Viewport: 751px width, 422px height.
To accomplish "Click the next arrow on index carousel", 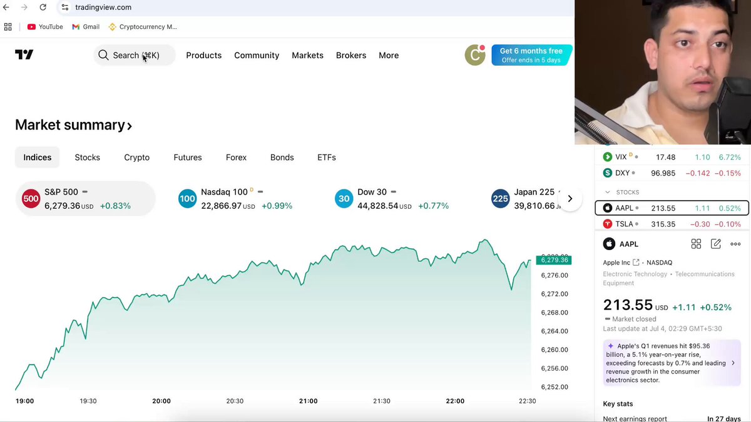I will point(570,199).
